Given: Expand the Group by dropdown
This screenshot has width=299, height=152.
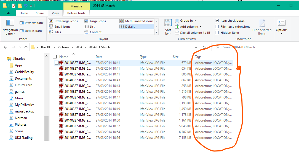Looking at the screenshot, I should (188, 21).
